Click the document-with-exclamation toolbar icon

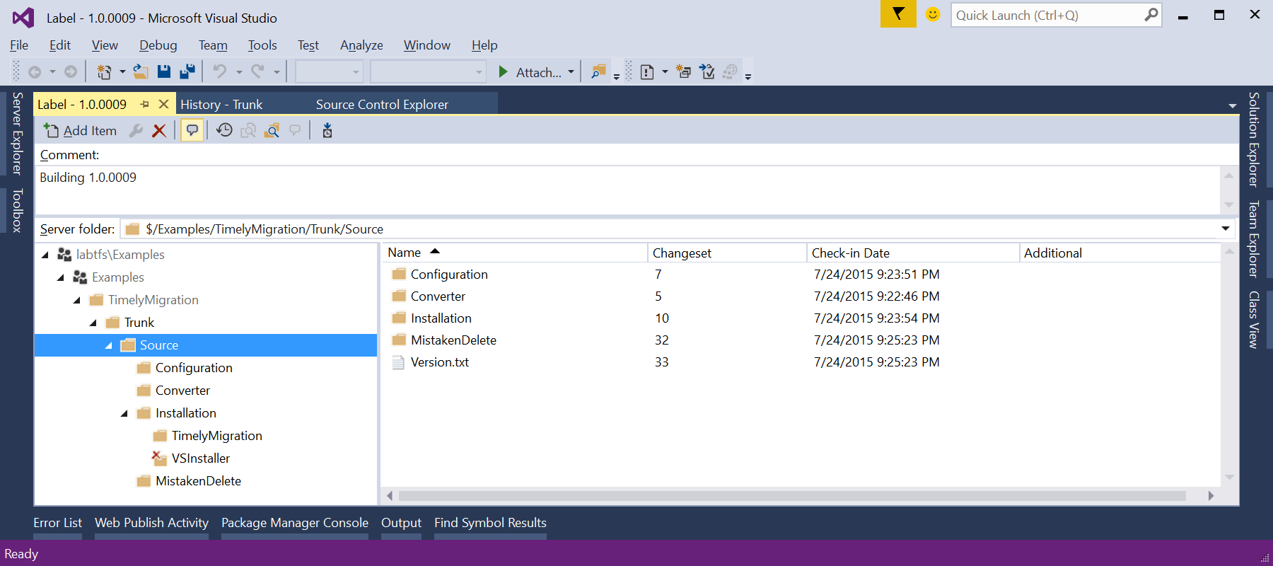pos(647,71)
